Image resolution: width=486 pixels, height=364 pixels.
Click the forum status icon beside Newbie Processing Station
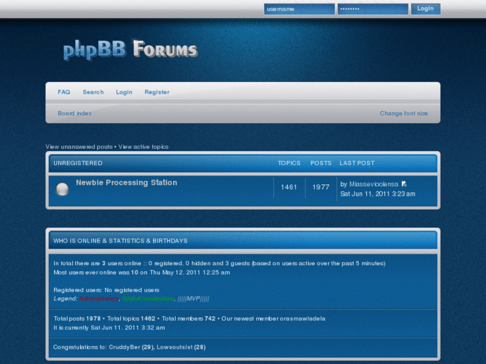62,189
